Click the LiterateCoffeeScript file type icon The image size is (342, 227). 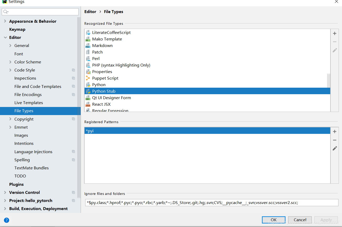pos(88,33)
